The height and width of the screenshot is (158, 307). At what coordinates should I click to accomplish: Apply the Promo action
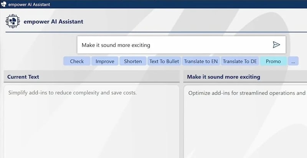(273, 61)
